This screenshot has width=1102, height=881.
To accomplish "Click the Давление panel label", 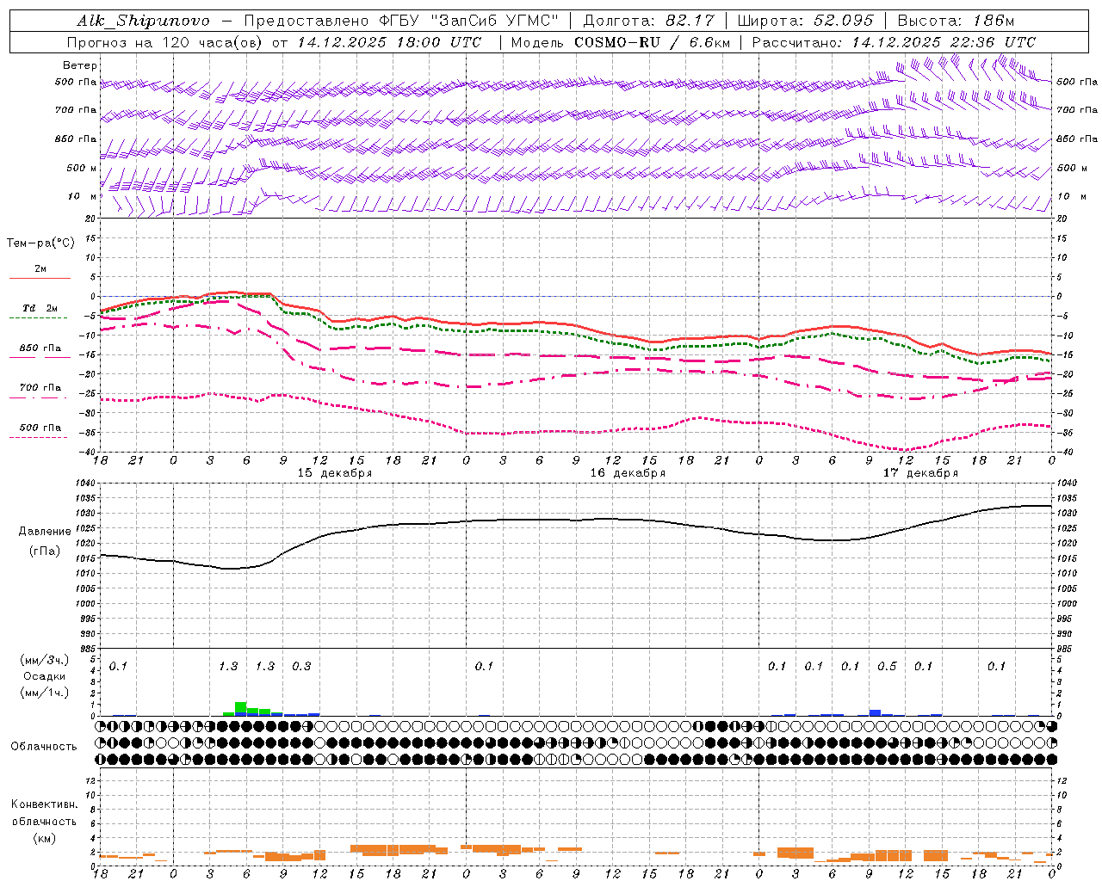I will click(45, 532).
